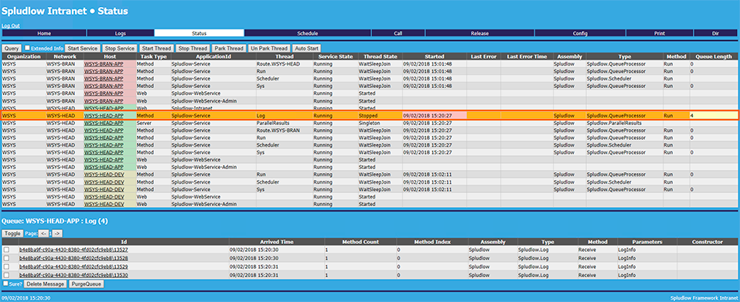Click the Singleton thread state cell
740x302 pixels.
[x=380, y=123]
